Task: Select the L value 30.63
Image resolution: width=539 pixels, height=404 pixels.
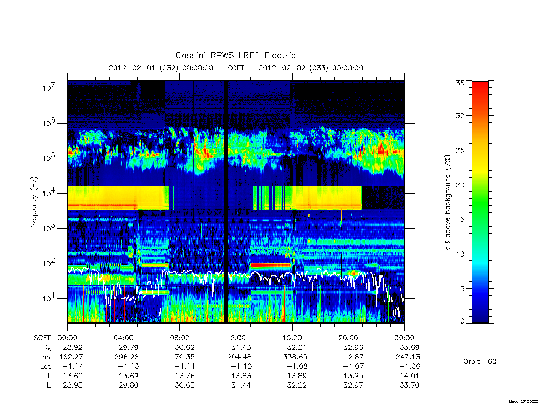Action: pyautogui.click(x=185, y=386)
